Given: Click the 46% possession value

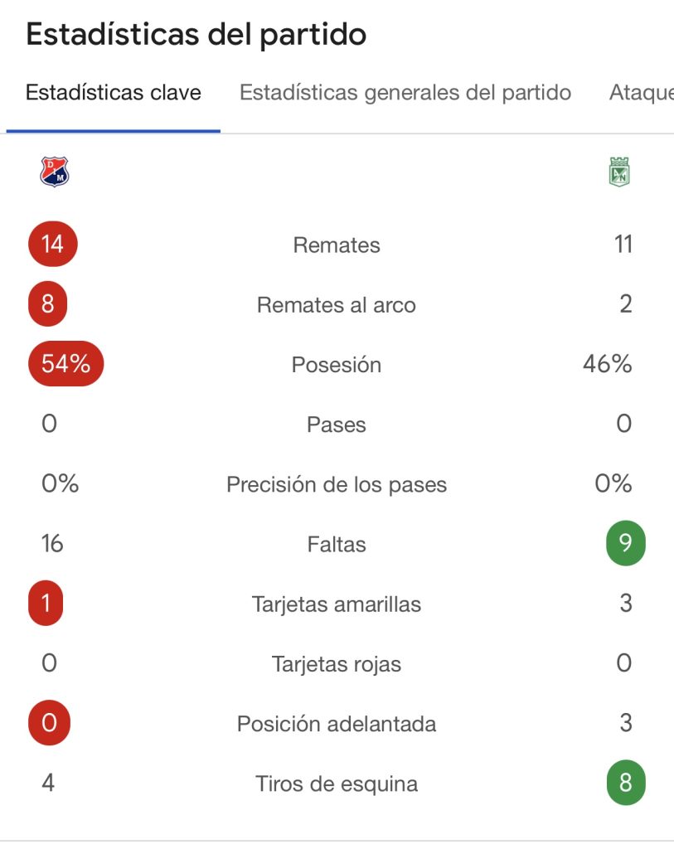Looking at the screenshot, I should click(x=608, y=364).
